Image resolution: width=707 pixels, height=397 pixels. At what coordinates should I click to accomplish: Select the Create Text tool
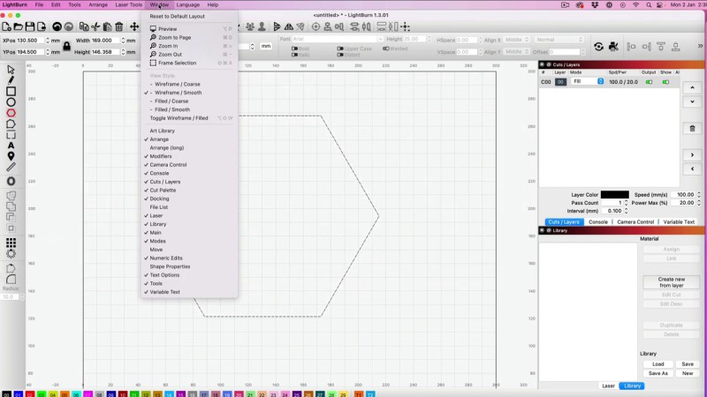click(11, 146)
